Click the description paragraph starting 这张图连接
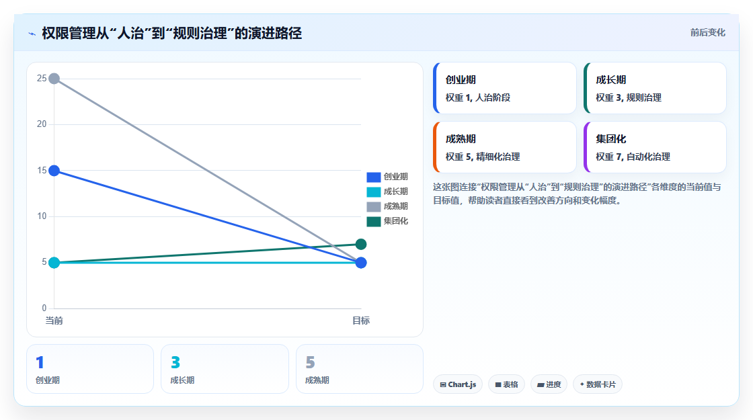The image size is (753, 420). pyautogui.click(x=577, y=194)
